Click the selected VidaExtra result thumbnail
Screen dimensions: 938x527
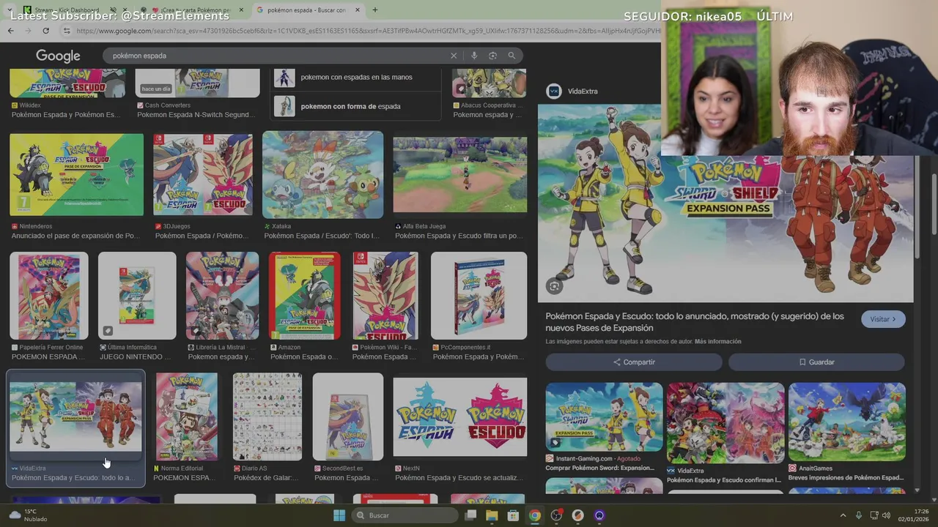point(75,416)
